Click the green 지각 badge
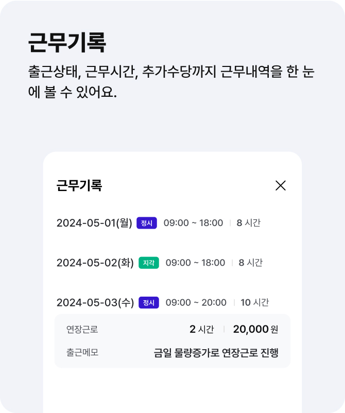This screenshot has width=345, height=413. 149,263
